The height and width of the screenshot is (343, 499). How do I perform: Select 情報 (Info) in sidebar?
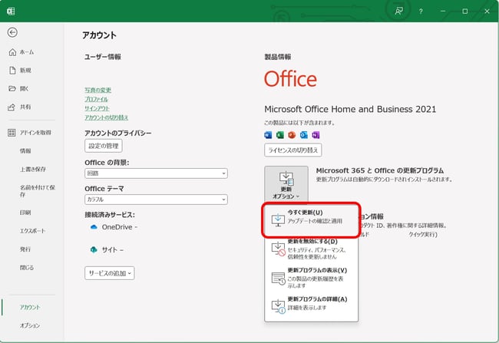(25, 151)
